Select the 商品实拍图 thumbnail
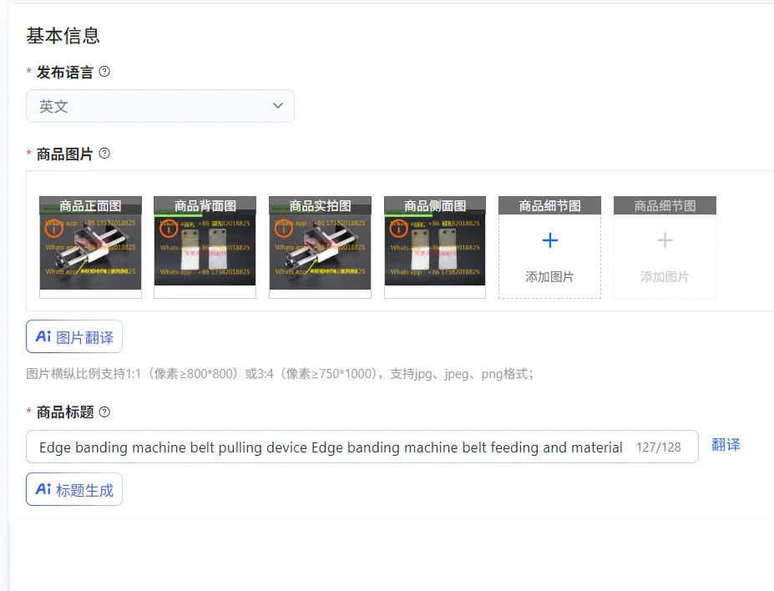 click(320, 247)
